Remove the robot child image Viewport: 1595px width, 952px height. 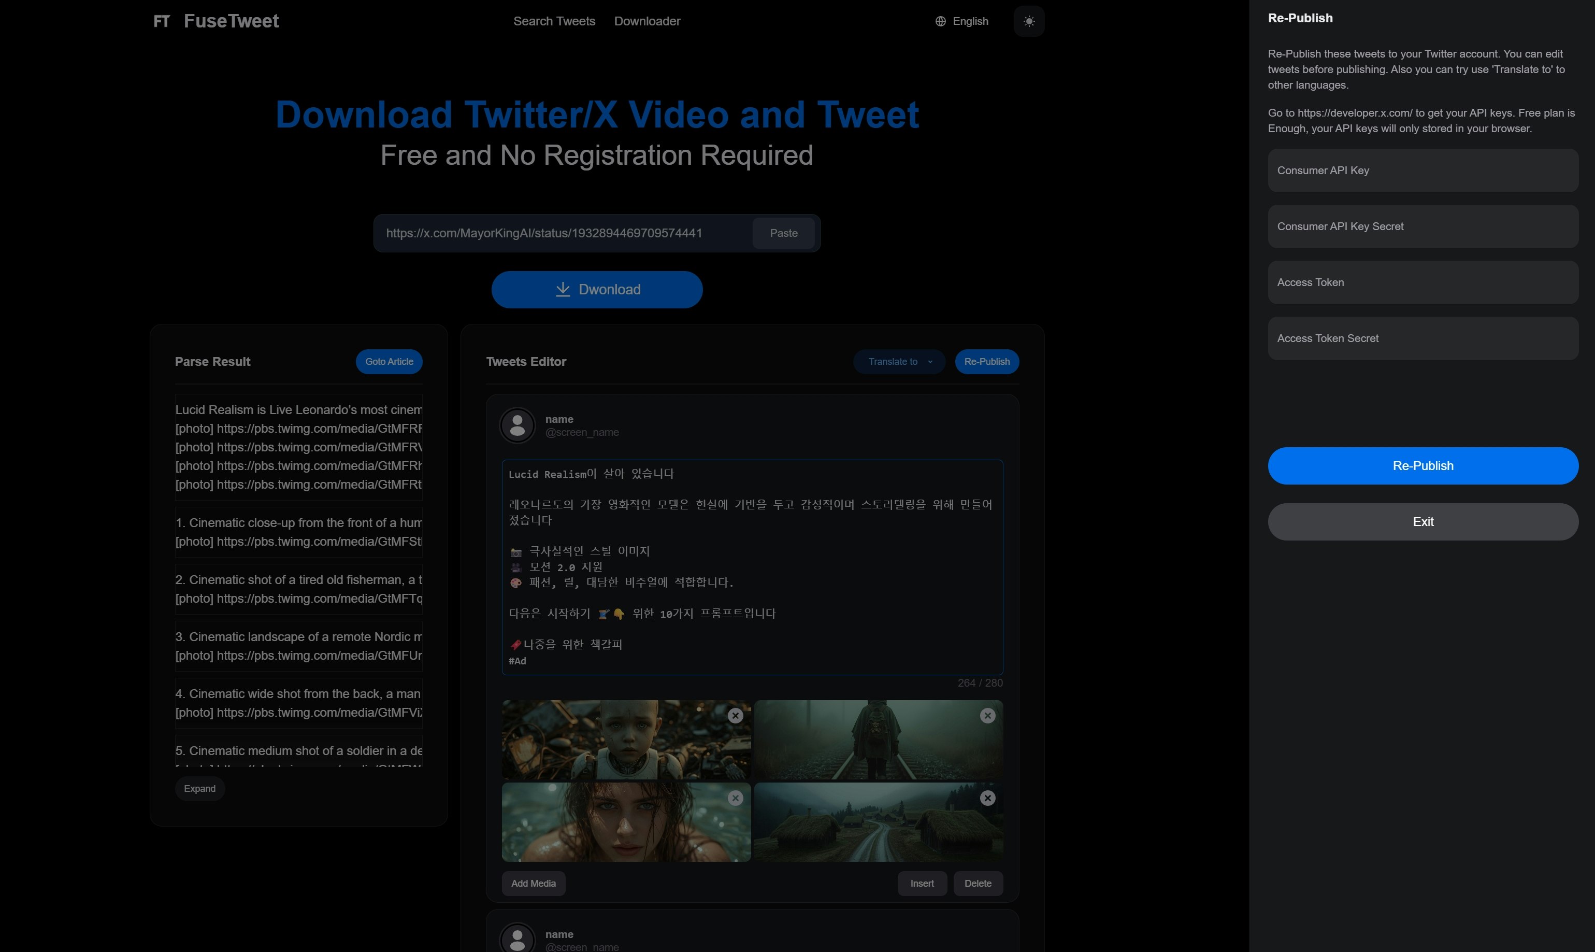pos(735,716)
